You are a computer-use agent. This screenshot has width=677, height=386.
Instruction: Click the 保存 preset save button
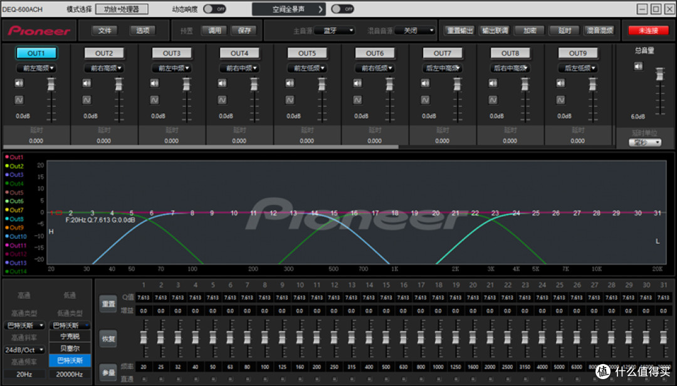click(244, 31)
